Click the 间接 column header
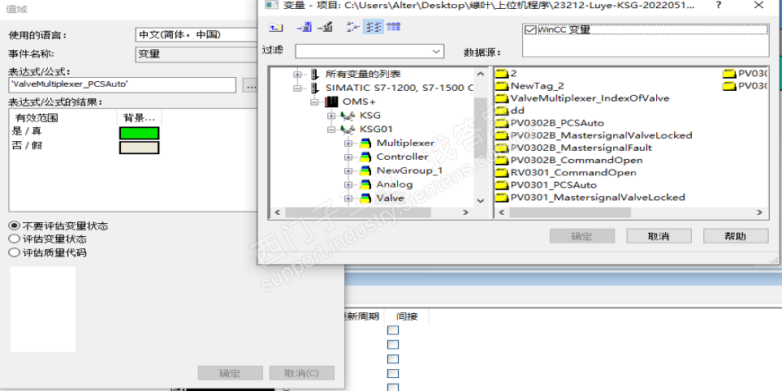The image size is (782, 391). pos(407,316)
